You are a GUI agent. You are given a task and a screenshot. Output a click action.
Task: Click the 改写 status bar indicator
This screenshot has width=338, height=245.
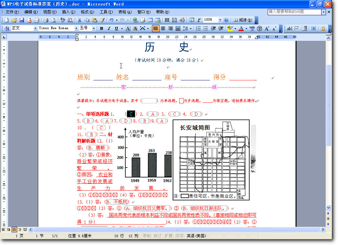(x=179, y=236)
